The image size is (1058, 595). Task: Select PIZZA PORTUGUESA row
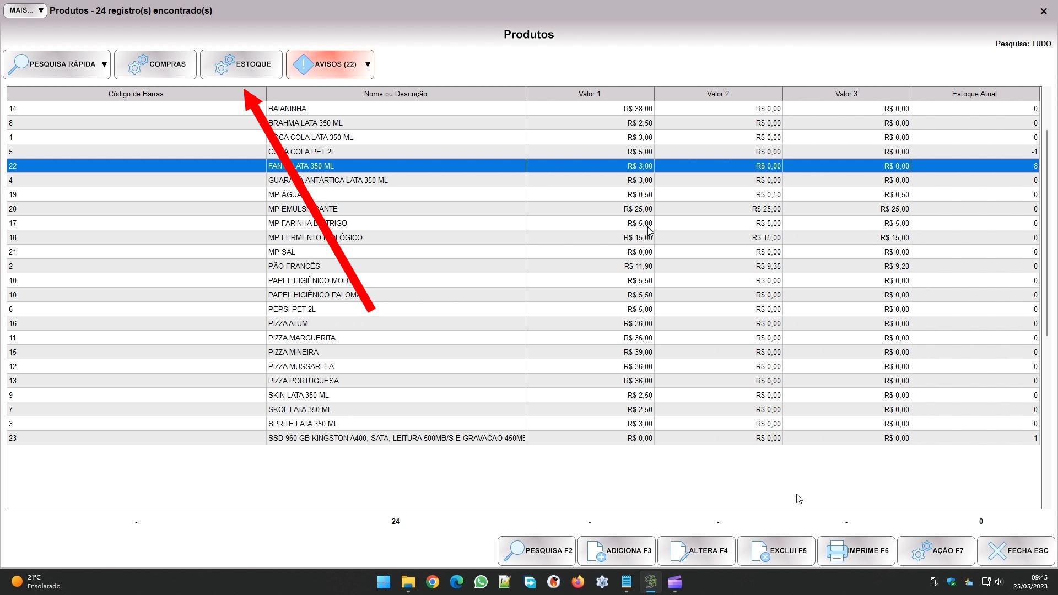(523, 381)
